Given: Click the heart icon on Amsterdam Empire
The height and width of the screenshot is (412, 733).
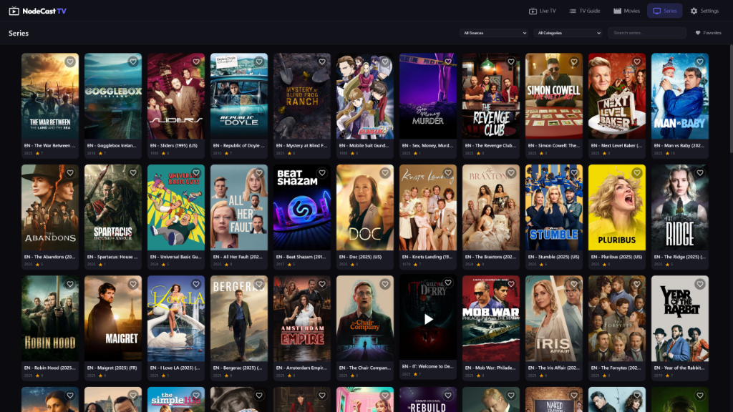Looking at the screenshot, I should (x=322, y=284).
